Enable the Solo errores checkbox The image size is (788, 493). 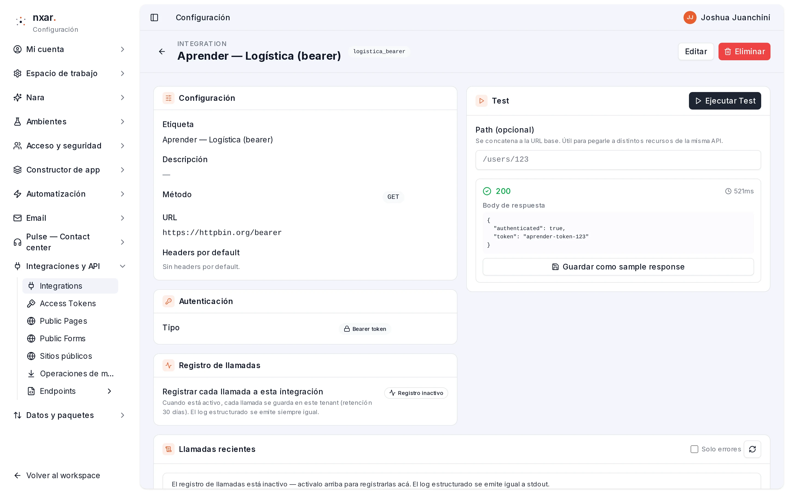(x=694, y=449)
